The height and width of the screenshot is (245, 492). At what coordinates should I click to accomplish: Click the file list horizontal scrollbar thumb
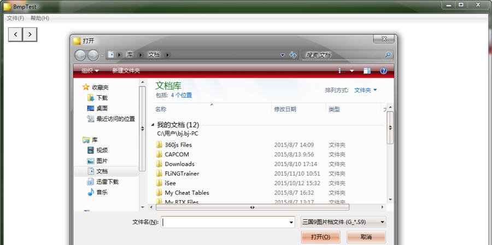pyautogui.click(x=252, y=207)
